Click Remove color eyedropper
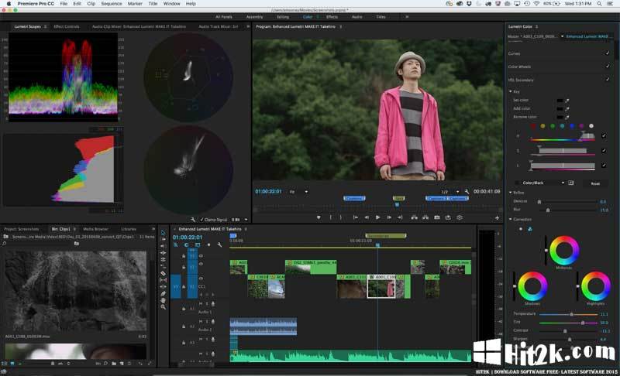The height and width of the screenshot is (376, 620). 567,117
